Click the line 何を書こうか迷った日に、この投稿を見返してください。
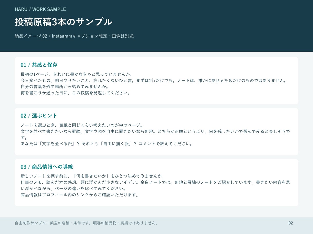Image resolution: width=313 pixels, height=234 pixels. [75, 93]
